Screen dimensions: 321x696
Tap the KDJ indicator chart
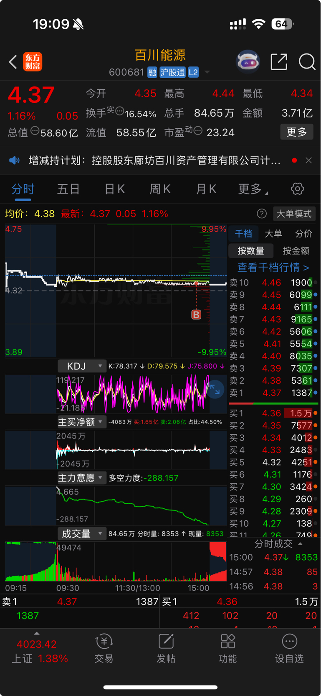click(116, 393)
